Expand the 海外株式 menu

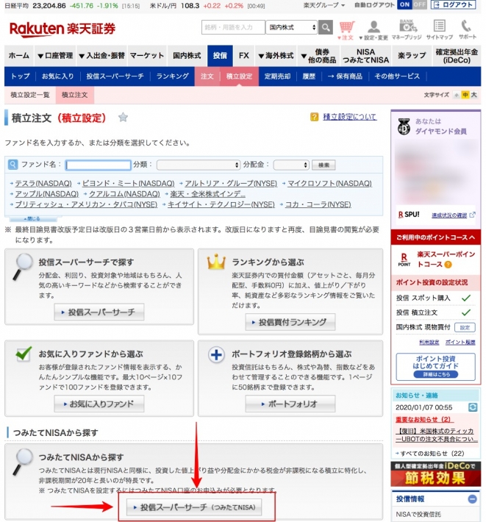click(276, 56)
